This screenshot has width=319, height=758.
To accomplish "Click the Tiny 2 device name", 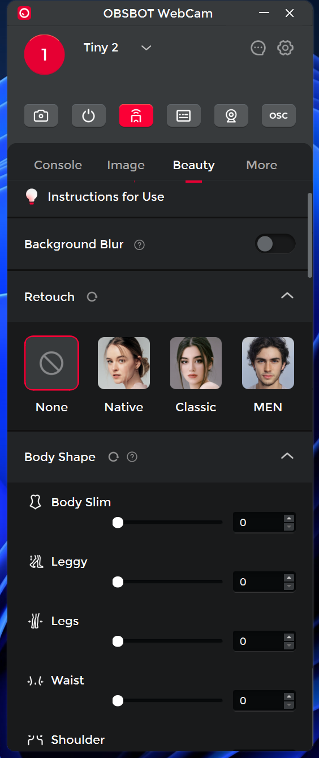I will (101, 48).
